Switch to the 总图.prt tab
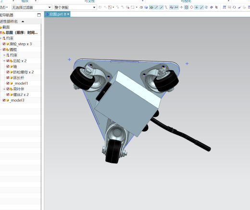The image size is (250, 210). (57, 14)
